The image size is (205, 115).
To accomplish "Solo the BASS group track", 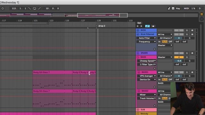I will pyautogui.click(x=187, y=57).
